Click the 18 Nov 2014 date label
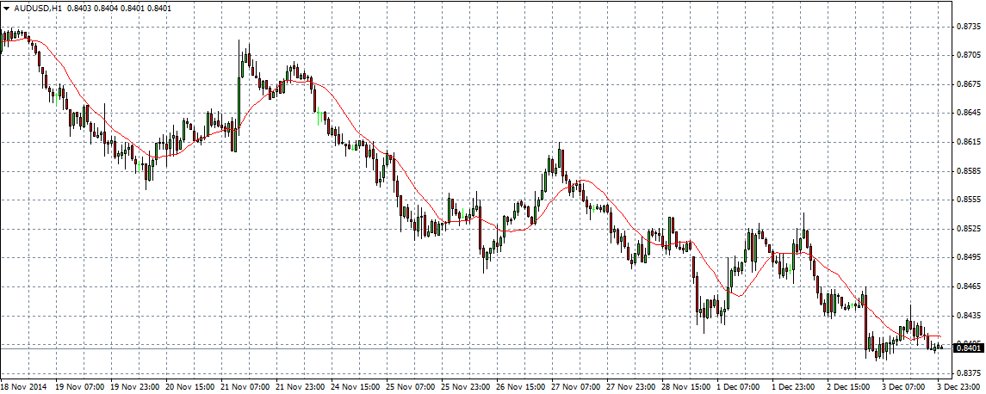Image resolution: width=986 pixels, height=394 pixels. pyautogui.click(x=26, y=387)
